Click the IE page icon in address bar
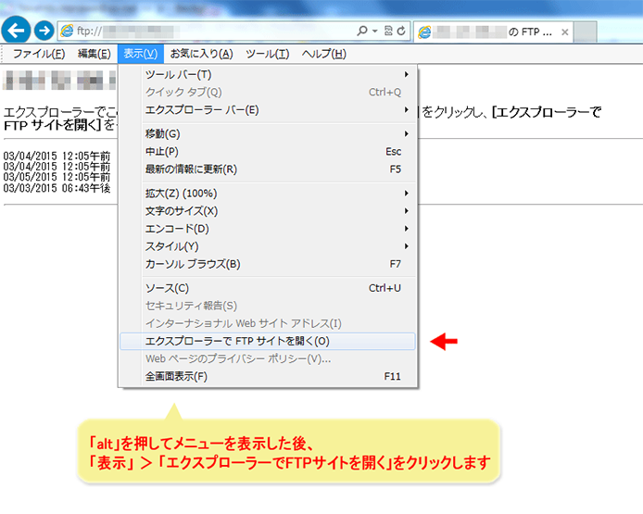The image size is (643, 514). (67, 31)
